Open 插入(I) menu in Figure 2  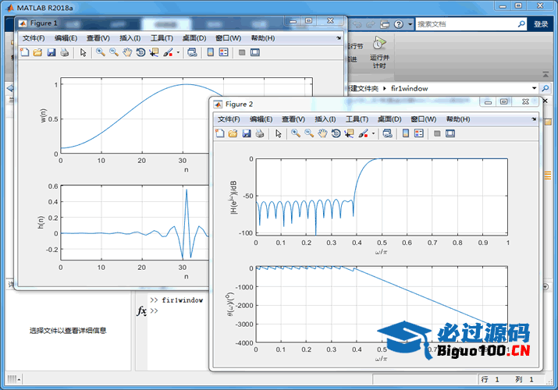coord(325,119)
